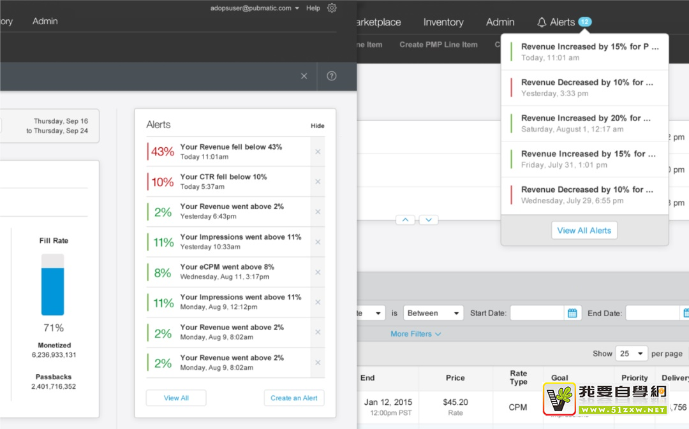689x429 pixels.
Task: Dismiss the 'Revenue fell below 43%' alert
Action: pyautogui.click(x=318, y=152)
